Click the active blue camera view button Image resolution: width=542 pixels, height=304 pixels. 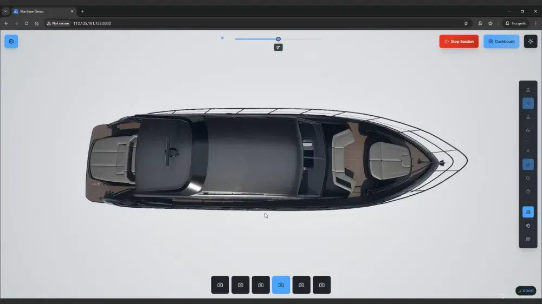click(281, 285)
